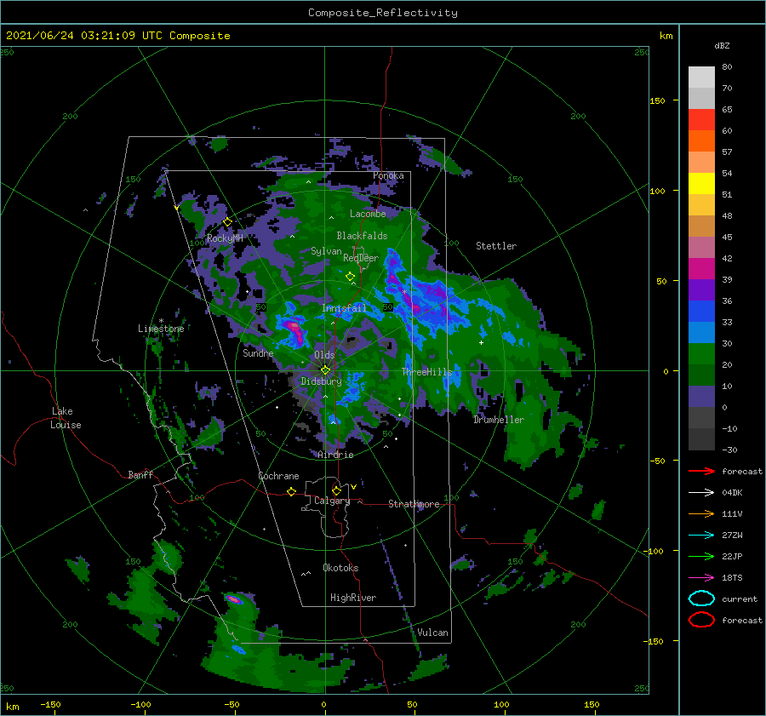Click the Lacombe city label
766x716 pixels.
tap(368, 214)
